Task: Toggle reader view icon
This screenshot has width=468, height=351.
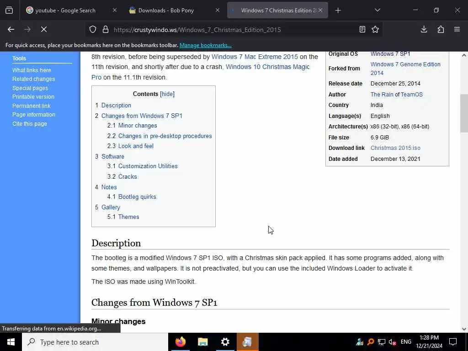Action: [x=362, y=29]
